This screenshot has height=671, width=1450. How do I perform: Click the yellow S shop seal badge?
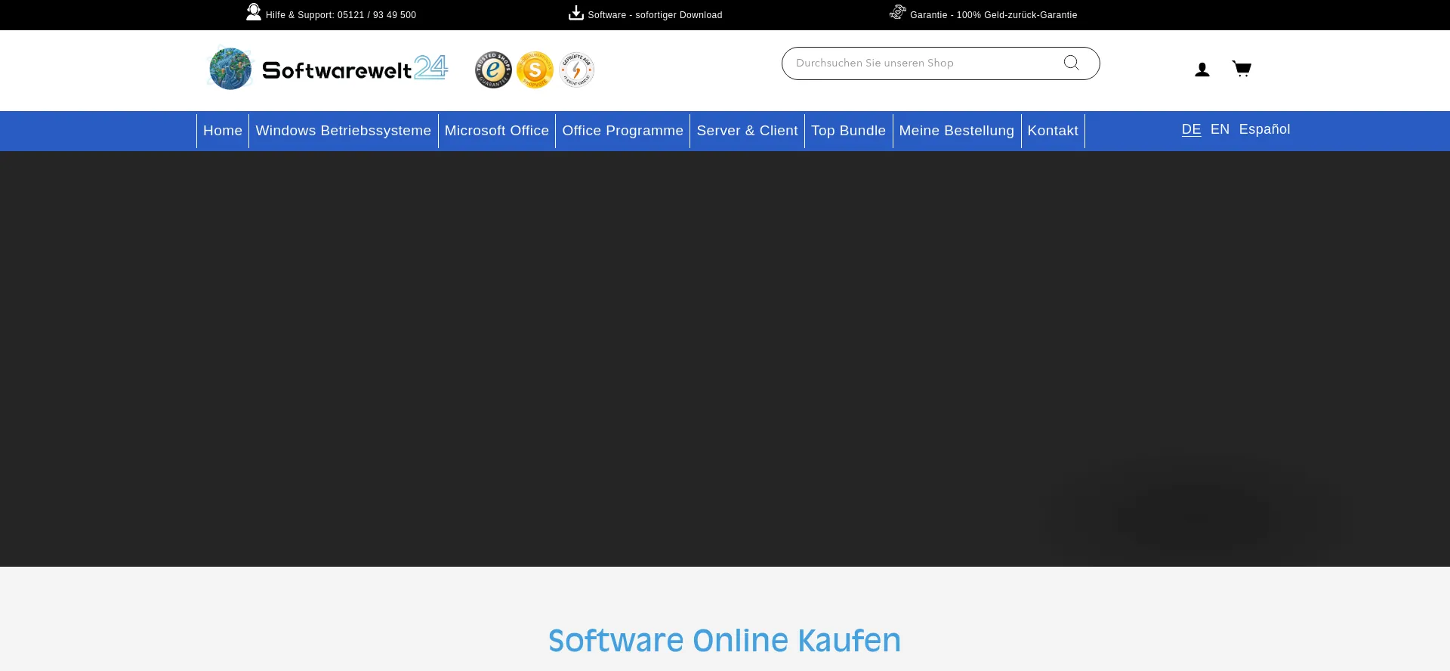pos(535,70)
